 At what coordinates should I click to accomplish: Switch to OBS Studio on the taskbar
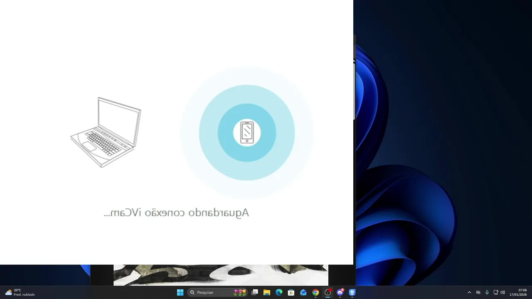point(328,292)
